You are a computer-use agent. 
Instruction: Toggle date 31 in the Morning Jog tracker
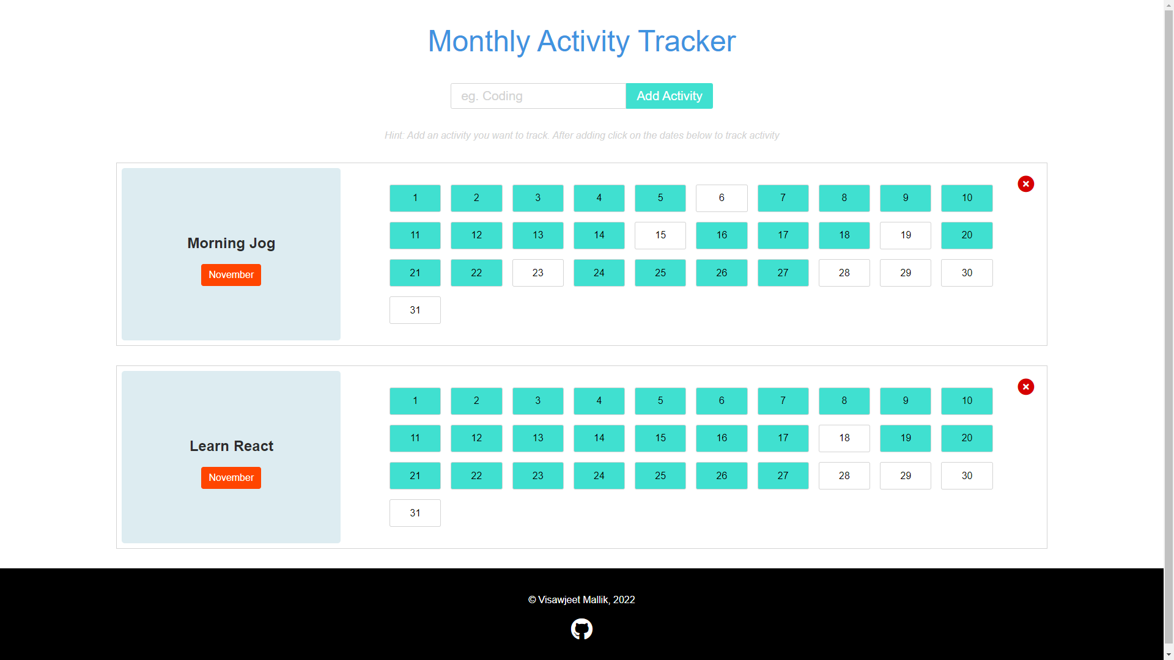415,310
